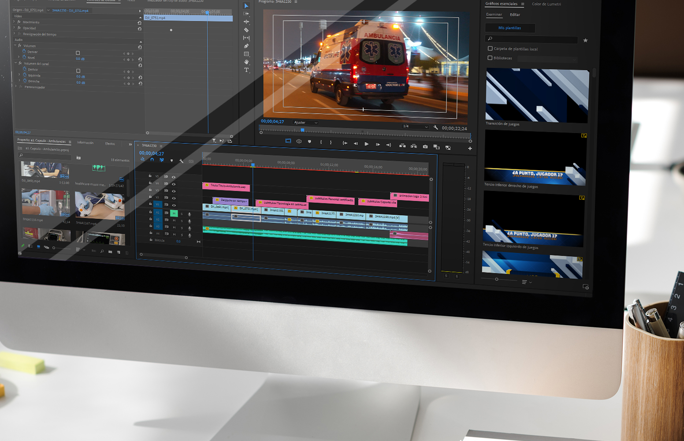Image resolution: width=684 pixels, height=441 pixels.
Task: Open the Ajustar zoom level dropdown
Action: click(306, 123)
